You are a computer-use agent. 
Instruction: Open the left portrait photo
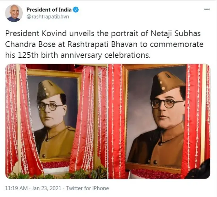tap(56, 121)
